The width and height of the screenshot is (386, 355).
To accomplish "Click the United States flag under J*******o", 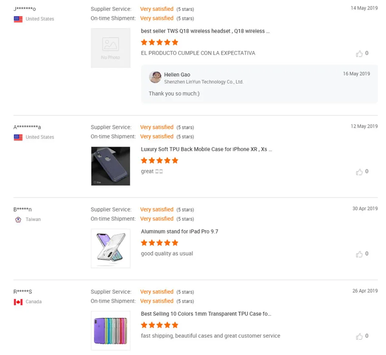I will [18, 19].
